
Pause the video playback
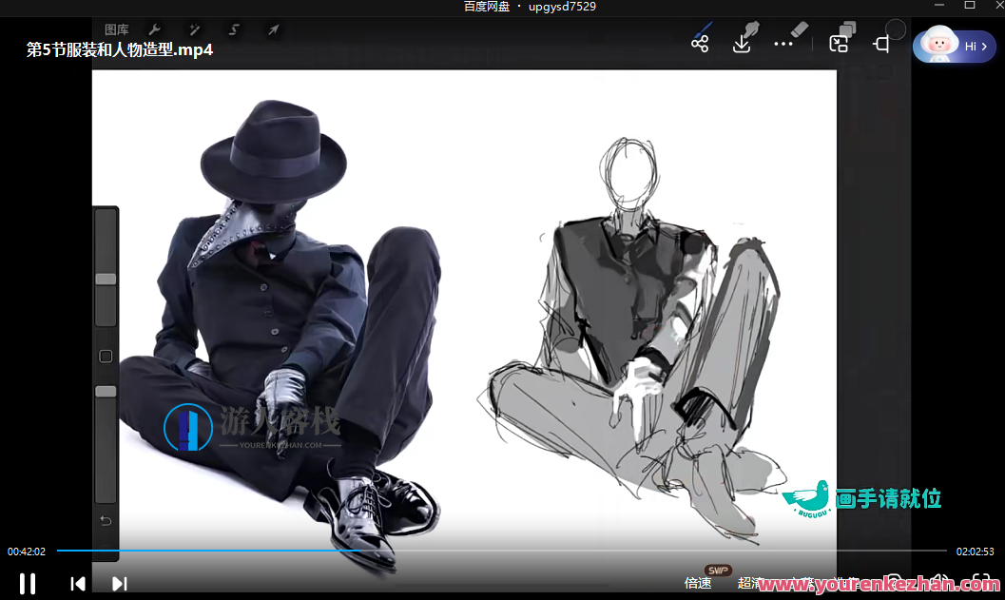coord(28,583)
